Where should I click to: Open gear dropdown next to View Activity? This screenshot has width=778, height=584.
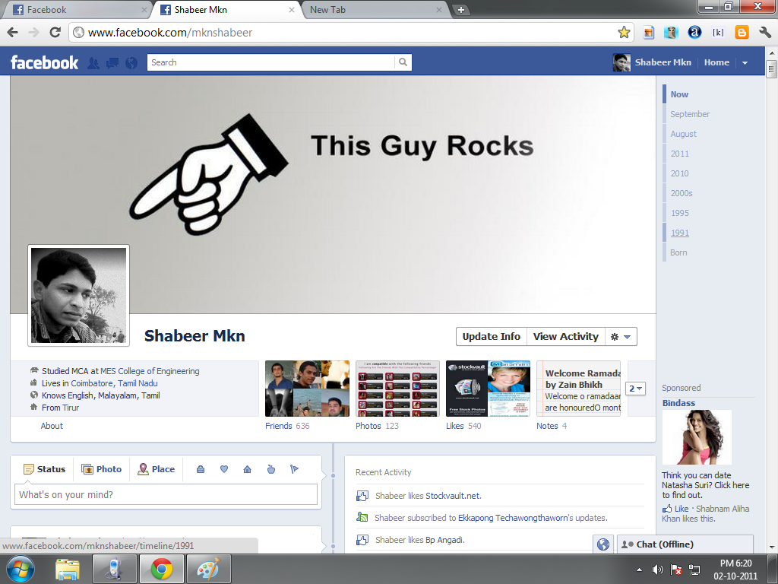point(621,337)
